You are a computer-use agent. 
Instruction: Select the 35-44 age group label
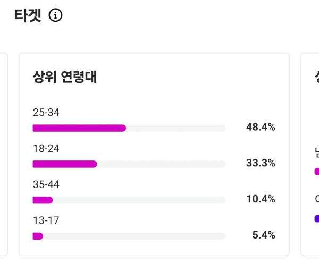pyautogui.click(x=46, y=185)
